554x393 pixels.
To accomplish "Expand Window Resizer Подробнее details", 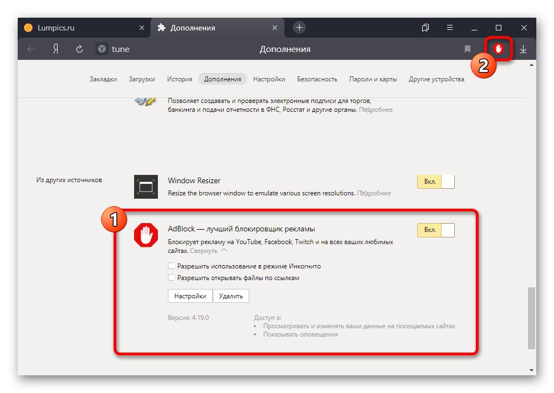I will tap(374, 193).
